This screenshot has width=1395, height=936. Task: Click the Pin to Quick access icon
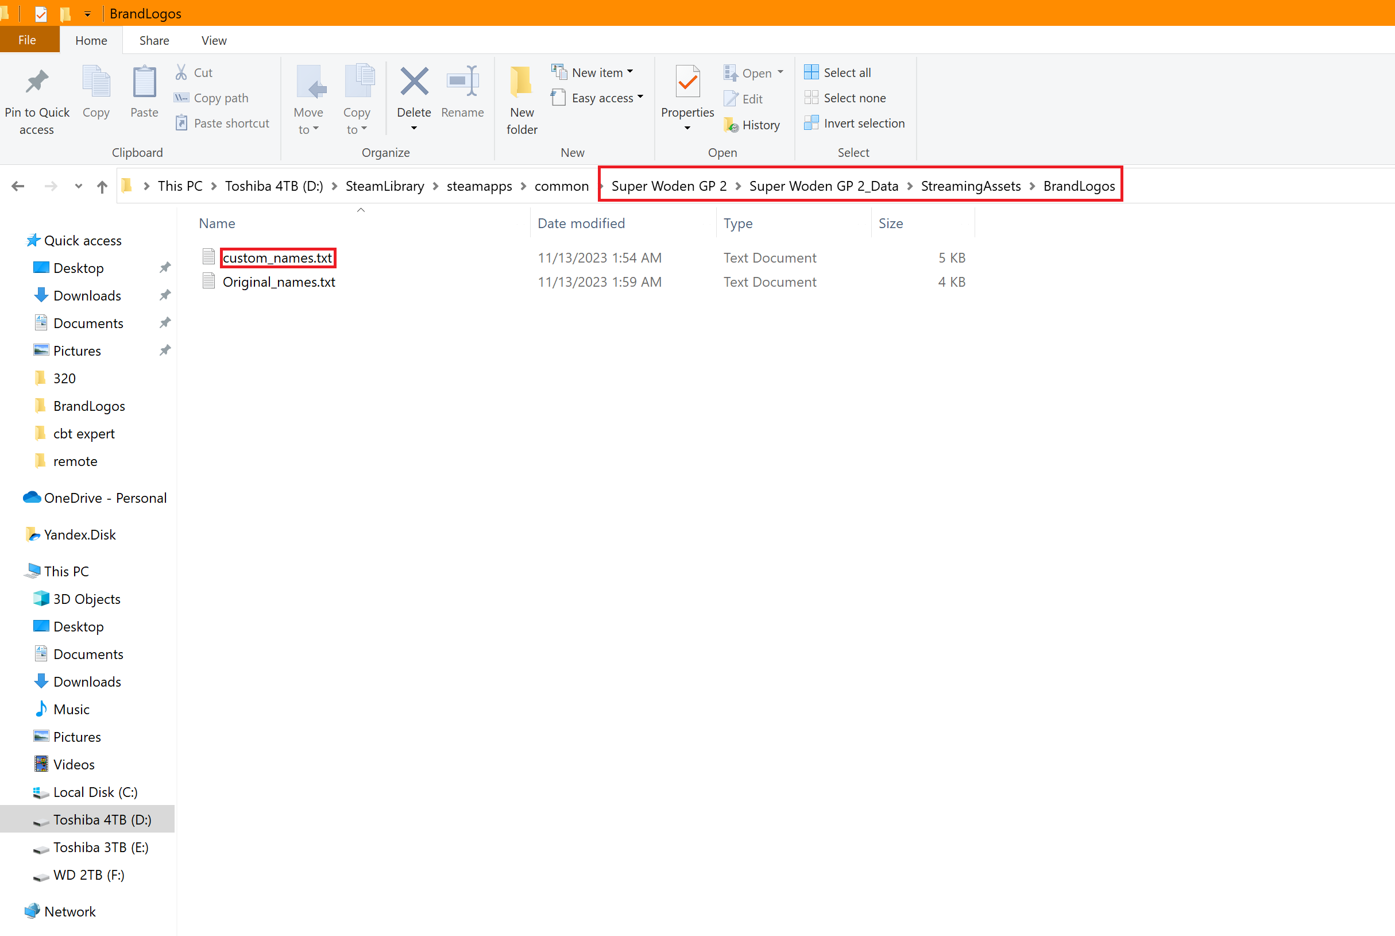[x=36, y=82]
